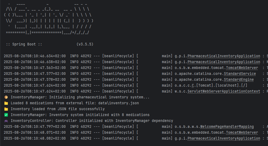
Task: Click underlined "C" link before [Tomcat]
Action: [x=193, y=86]
